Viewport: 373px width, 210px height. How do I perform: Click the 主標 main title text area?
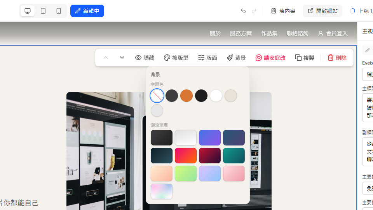[368, 108]
